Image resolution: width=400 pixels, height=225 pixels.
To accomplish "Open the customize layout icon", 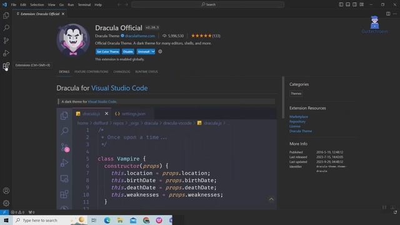I will [x=361, y=4].
